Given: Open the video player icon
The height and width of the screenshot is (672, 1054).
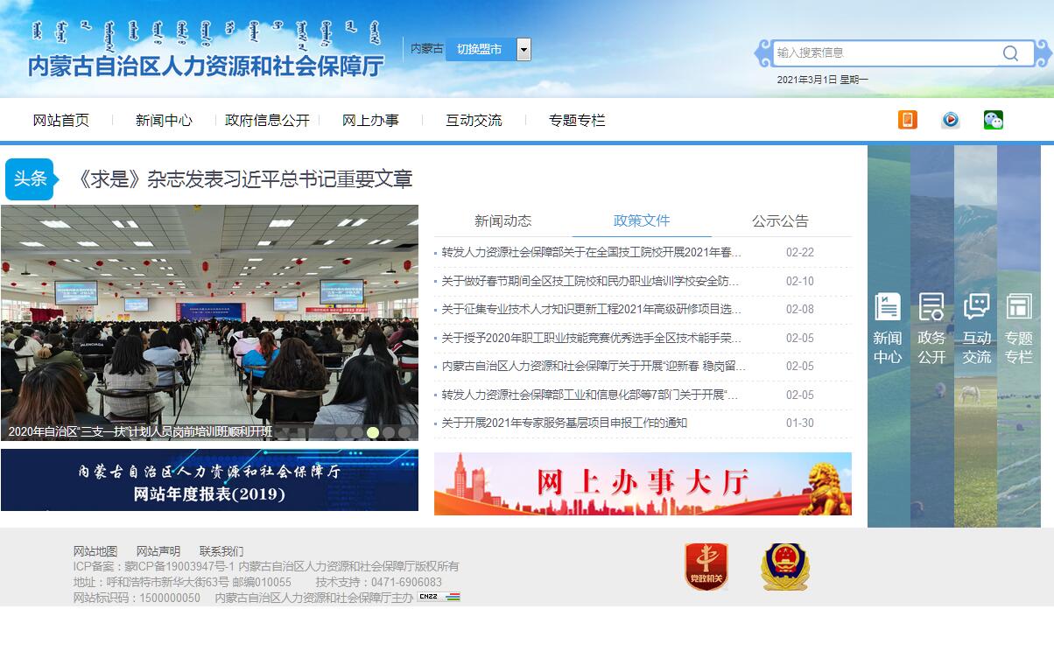Looking at the screenshot, I should pyautogui.click(x=950, y=120).
